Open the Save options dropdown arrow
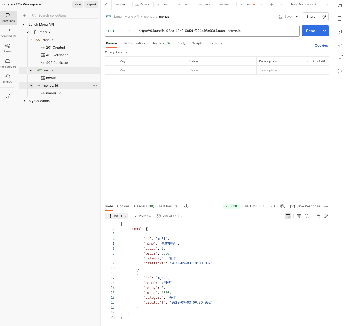 pyautogui.click(x=297, y=17)
